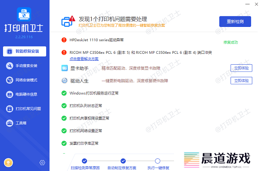Click 立即体验 for 驱动人生
The height and width of the screenshot is (171, 261).
(241, 81)
